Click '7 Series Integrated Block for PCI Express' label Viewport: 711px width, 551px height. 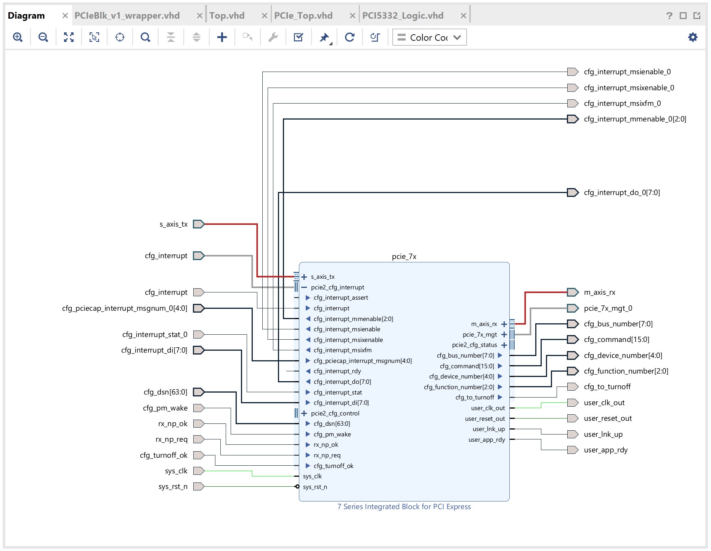(x=404, y=507)
